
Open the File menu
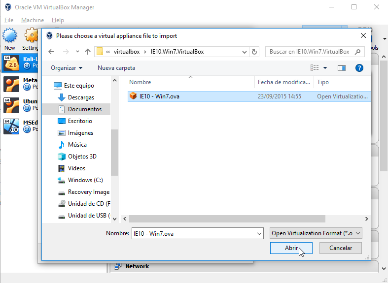click(x=9, y=20)
